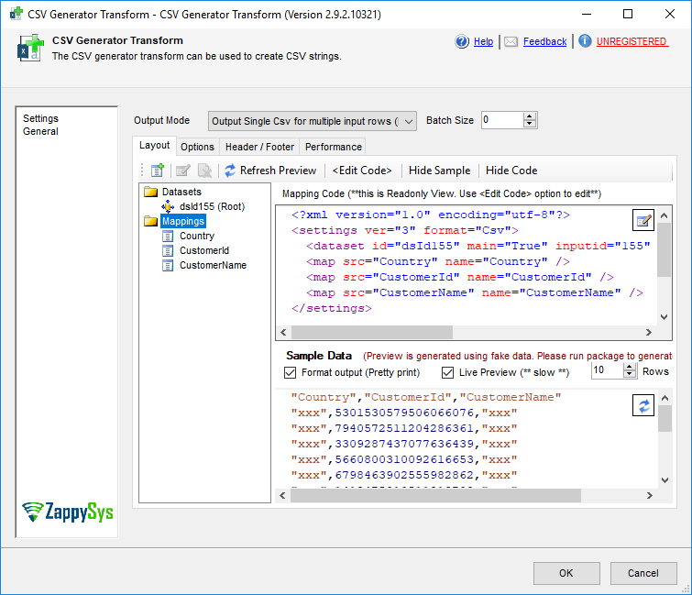Click the Mappings folder icon
Viewport: 692px width, 595px height.
pos(150,221)
